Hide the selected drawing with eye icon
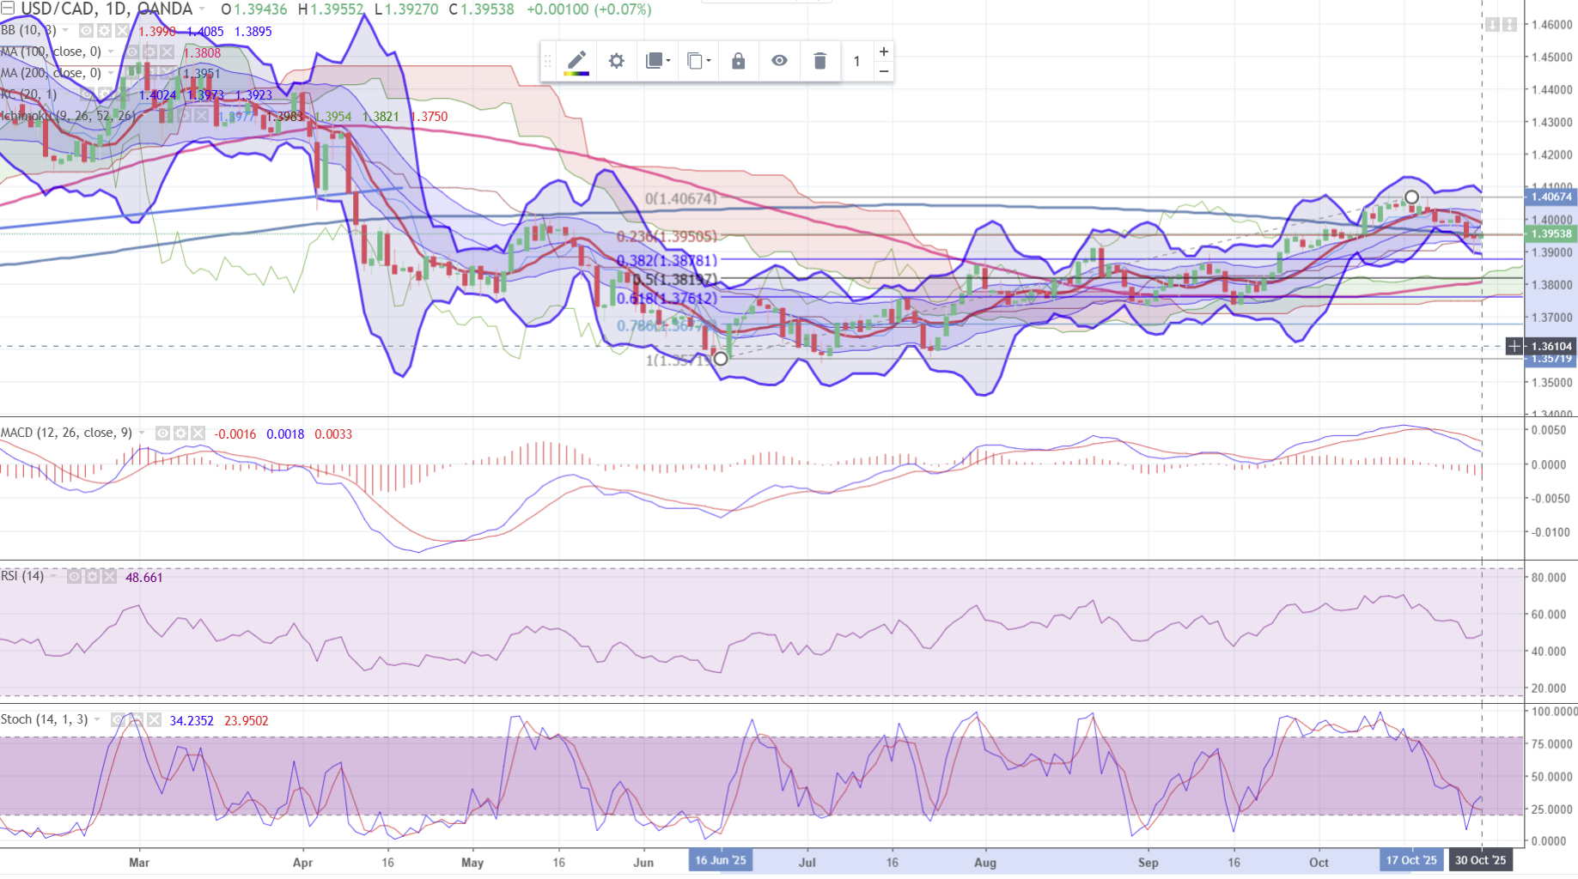Image resolution: width=1578 pixels, height=879 pixels. (x=779, y=61)
